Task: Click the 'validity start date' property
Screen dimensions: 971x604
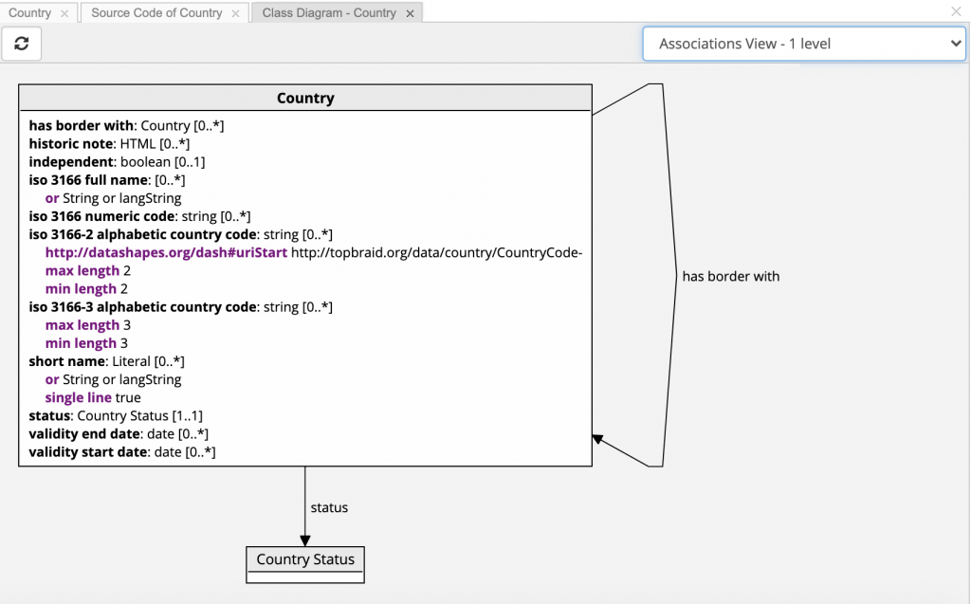Action: 122,452
